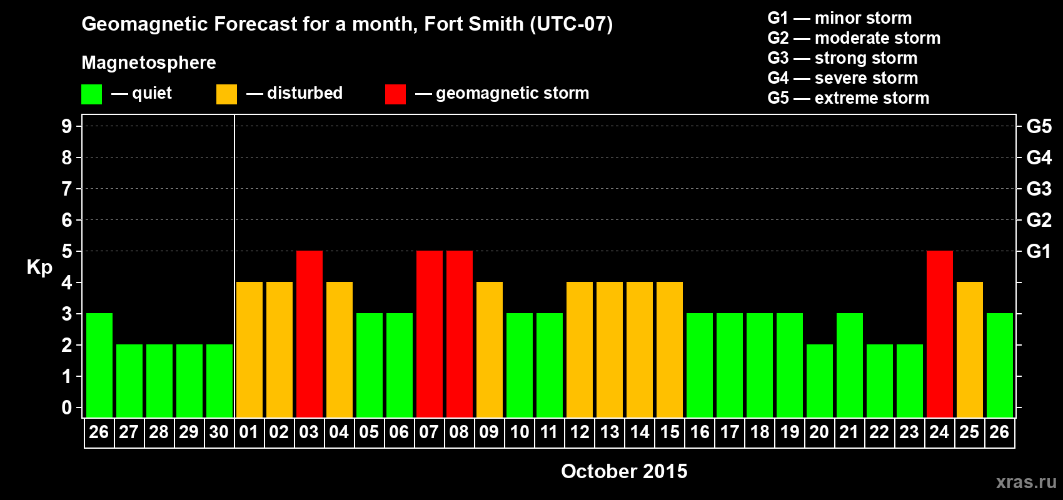
Task: Click the Kp value 0 on the axis
Action: pos(67,407)
